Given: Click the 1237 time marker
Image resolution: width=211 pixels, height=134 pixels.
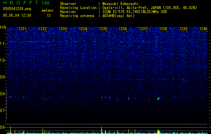Looking at the screenshot, I should point(143,29).
